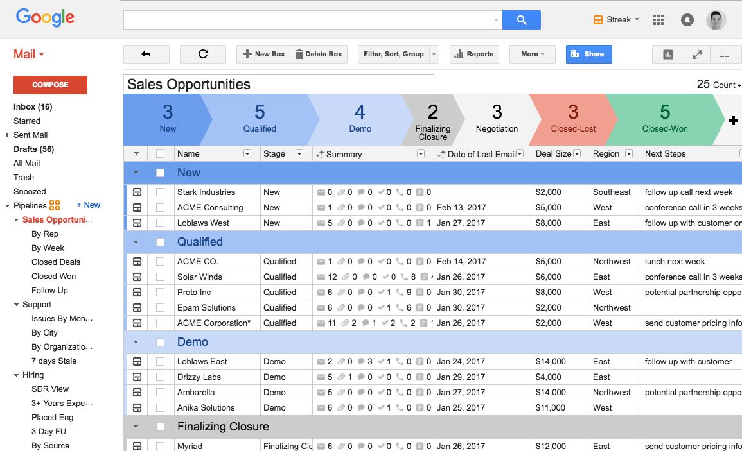
Task: Click the Google search input field
Action: (x=312, y=20)
